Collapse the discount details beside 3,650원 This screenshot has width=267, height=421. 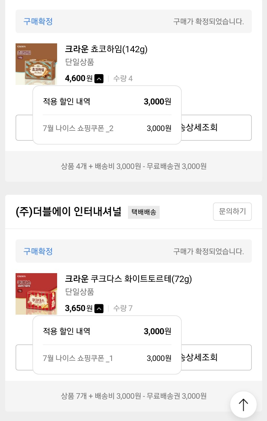(99, 308)
